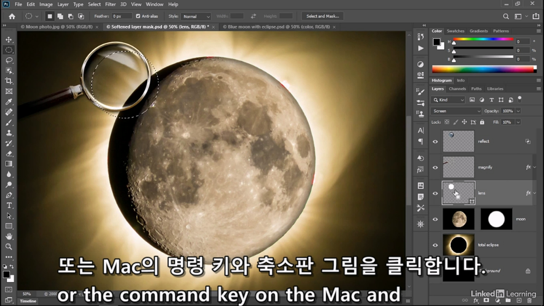Click the Home icon in options bar
The height and width of the screenshot is (306, 544).
pyautogui.click(x=12, y=16)
